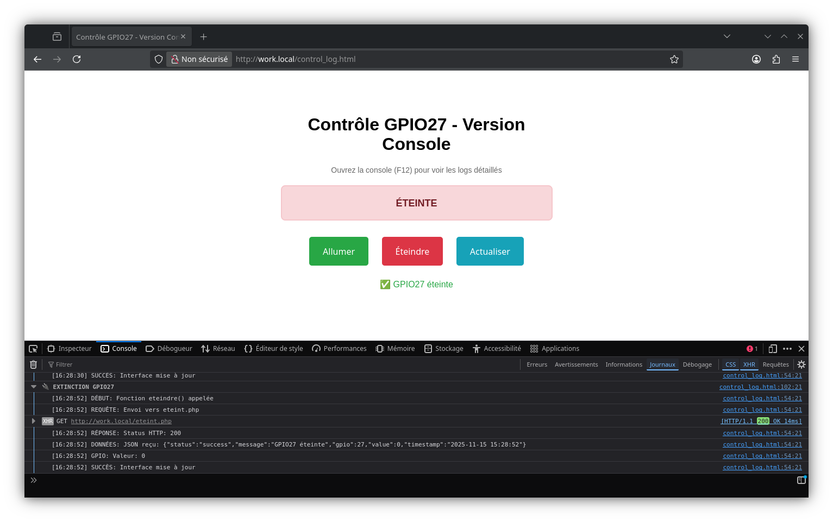Open control_log.html:102:21 source link

coord(760,387)
